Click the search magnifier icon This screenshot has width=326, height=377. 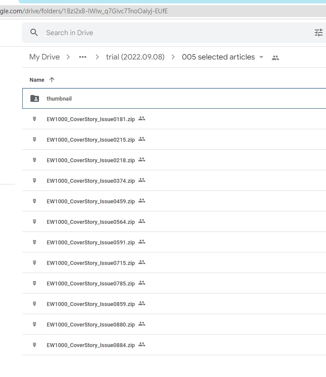point(34,33)
